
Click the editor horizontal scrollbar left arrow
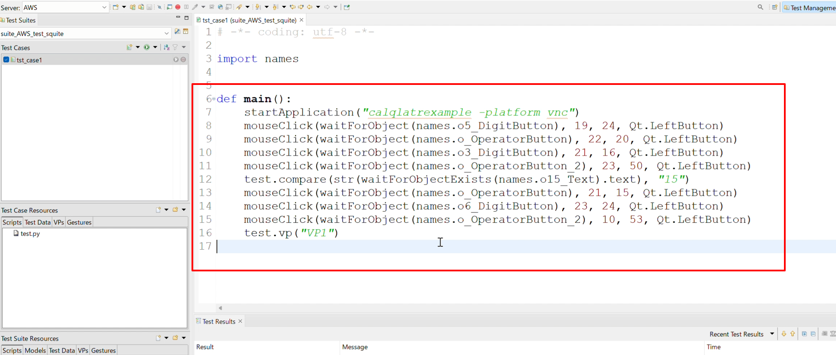[x=221, y=308]
